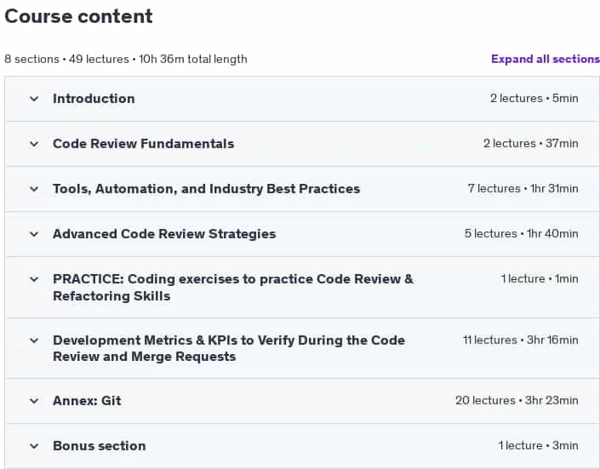Click the Bonus section chevron arrow
The width and height of the screenshot is (600, 469).
[34, 446]
